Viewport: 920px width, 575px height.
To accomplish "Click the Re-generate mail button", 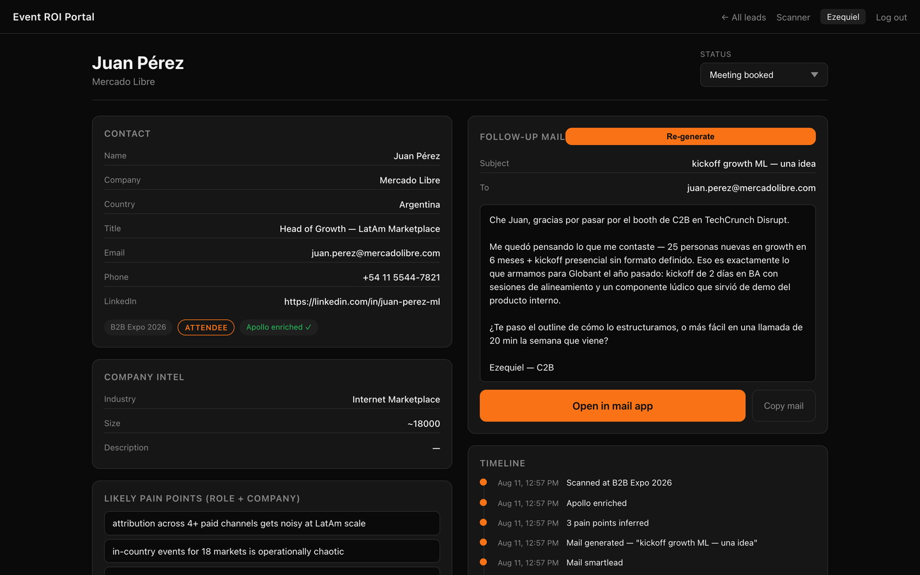I will coord(690,136).
